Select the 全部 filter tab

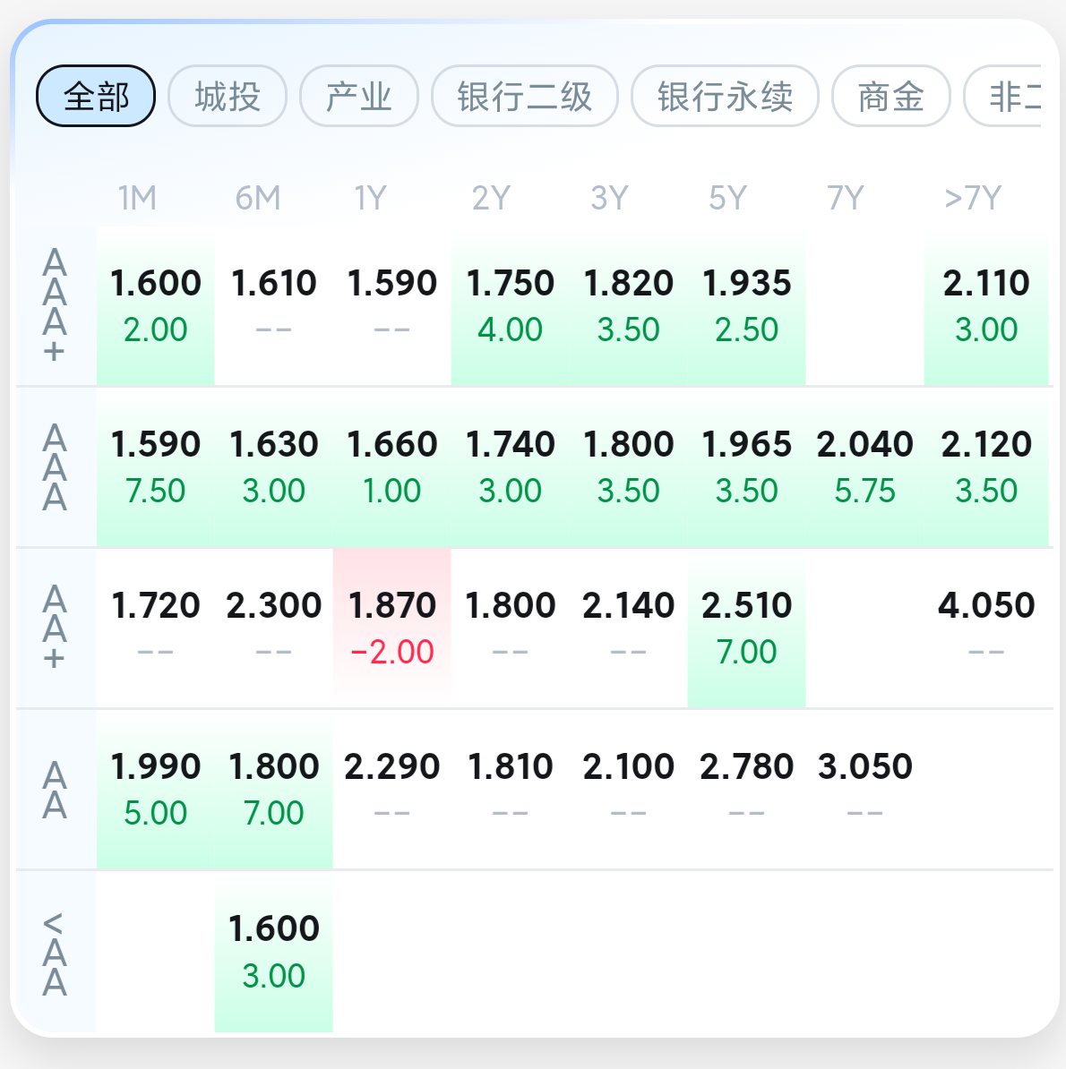(96, 96)
